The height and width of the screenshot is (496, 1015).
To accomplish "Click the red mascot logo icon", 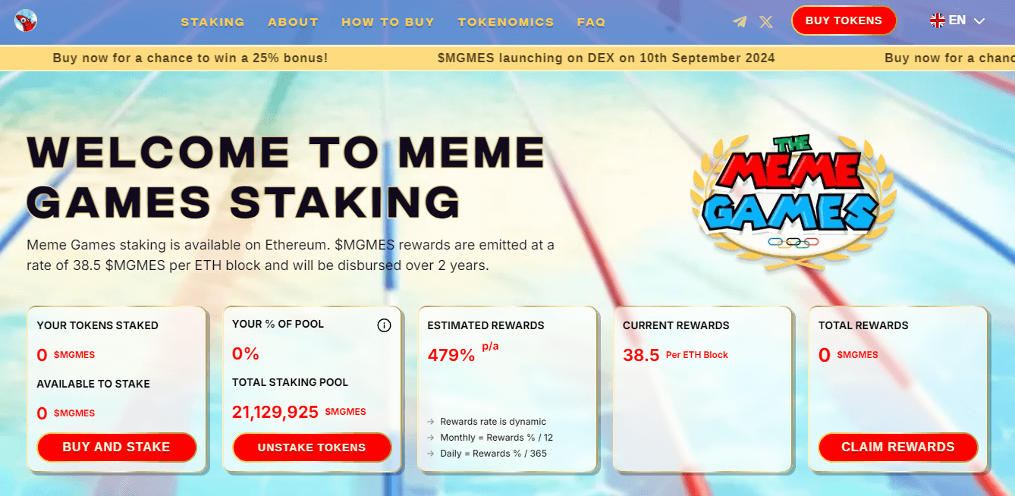I will click(26, 20).
